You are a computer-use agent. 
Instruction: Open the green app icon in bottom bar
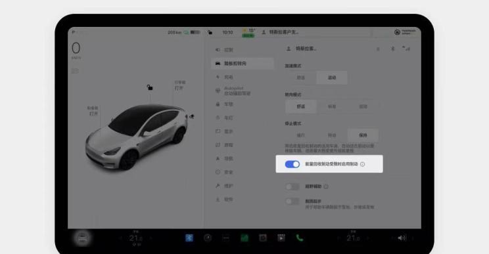click(244, 238)
